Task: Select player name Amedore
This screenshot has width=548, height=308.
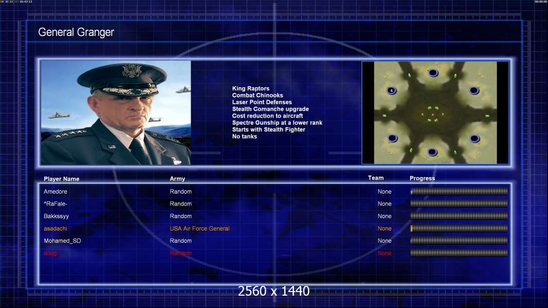Action: pos(55,191)
